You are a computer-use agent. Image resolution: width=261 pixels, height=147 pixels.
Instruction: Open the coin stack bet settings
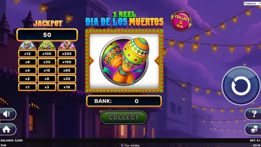[x=253, y=129]
